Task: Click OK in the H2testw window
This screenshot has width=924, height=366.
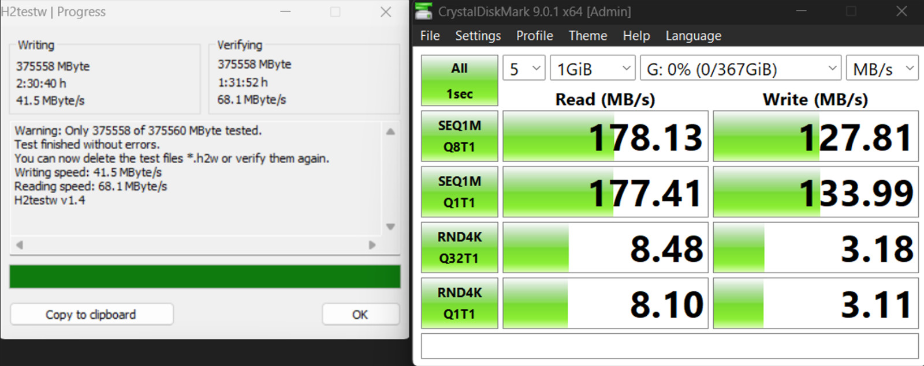Action: point(360,314)
